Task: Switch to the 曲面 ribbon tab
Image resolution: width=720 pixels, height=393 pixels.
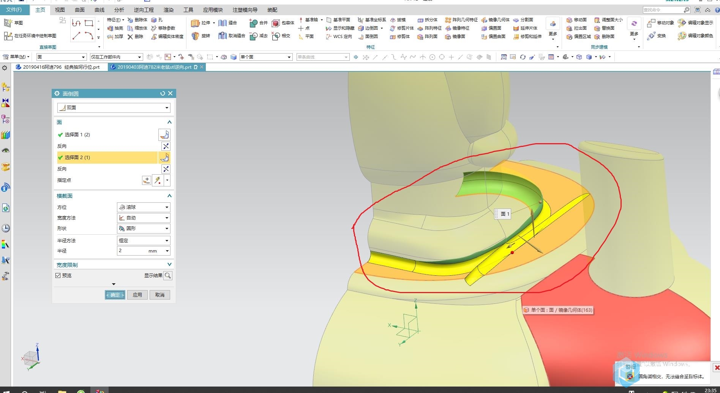Action: [x=80, y=10]
